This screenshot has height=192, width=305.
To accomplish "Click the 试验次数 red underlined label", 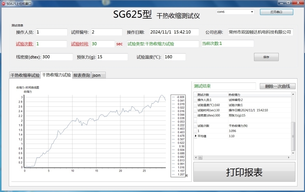I will (x=25, y=44).
